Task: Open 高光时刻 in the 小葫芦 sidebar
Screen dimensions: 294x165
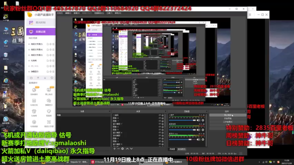Action: pyautogui.click(x=40, y=22)
